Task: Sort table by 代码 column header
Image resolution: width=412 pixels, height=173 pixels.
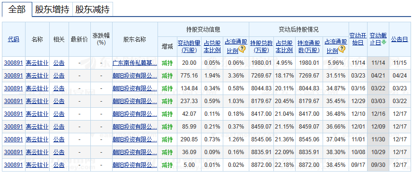Action: tap(14, 39)
